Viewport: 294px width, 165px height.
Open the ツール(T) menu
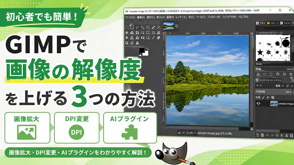[201, 17]
